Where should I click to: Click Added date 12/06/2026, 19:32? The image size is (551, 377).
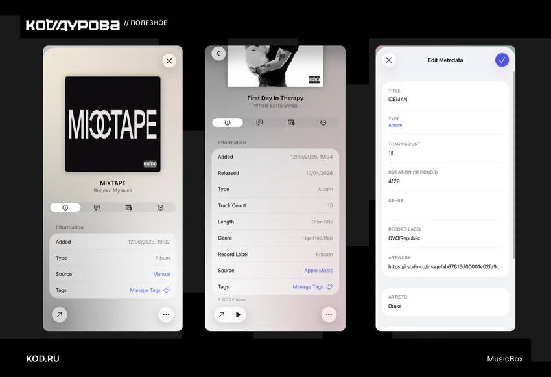(x=148, y=242)
